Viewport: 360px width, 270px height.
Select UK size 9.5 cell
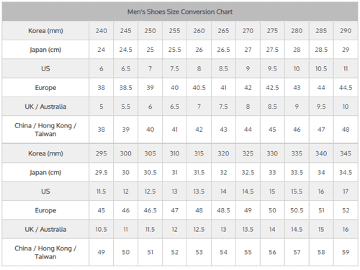[321, 107]
